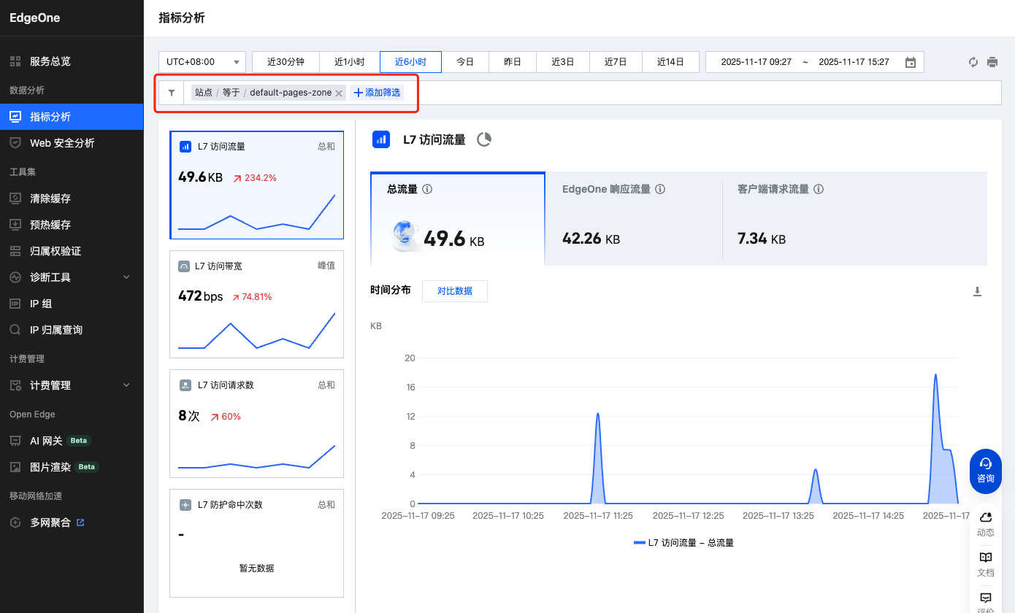Click the pie chart icon beside L7 访问流量

tap(484, 139)
